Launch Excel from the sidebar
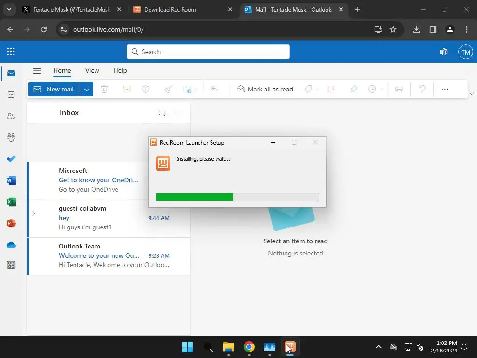Image resolution: width=477 pixels, height=358 pixels. tap(11, 202)
